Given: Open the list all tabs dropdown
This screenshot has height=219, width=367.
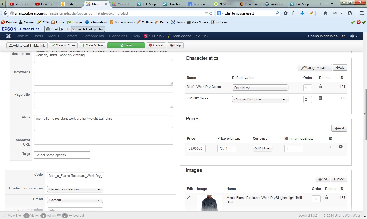Looking at the screenshot, I should [x=332, y=4].
